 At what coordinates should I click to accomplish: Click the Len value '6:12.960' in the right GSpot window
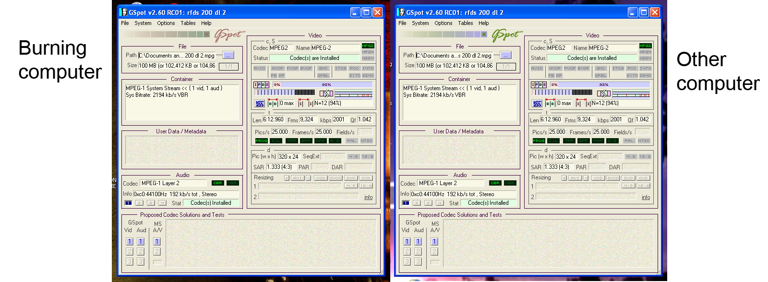point(551,120)
